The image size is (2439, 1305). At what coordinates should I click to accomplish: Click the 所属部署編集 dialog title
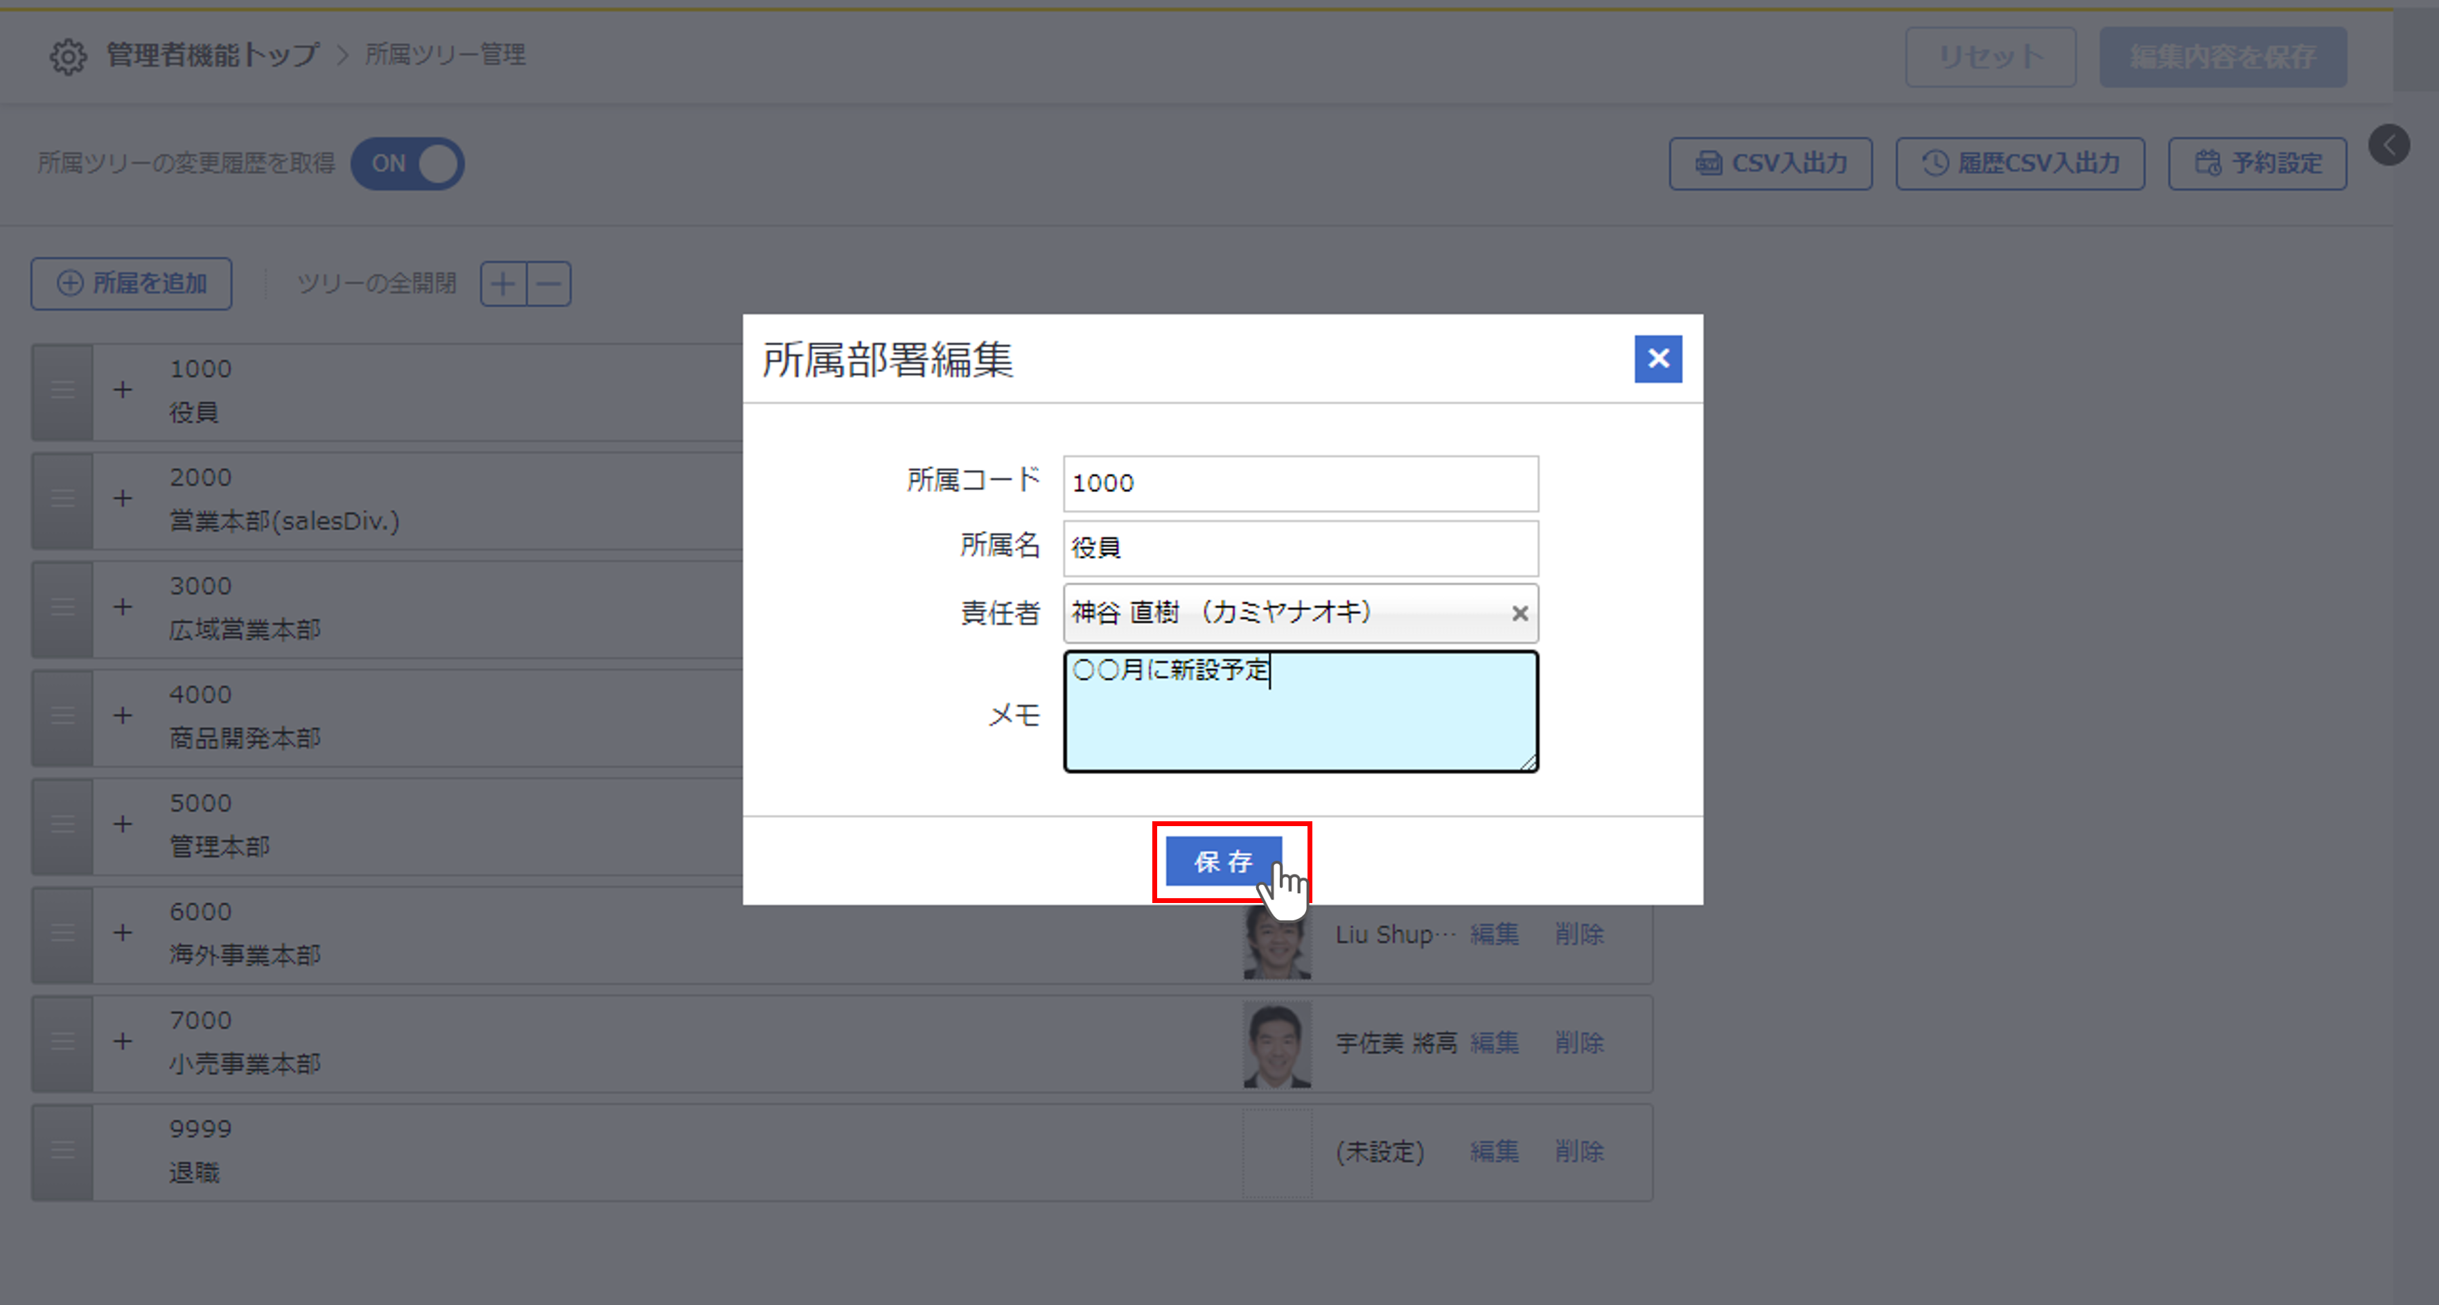pyautogui.click(x=887, y=360)
